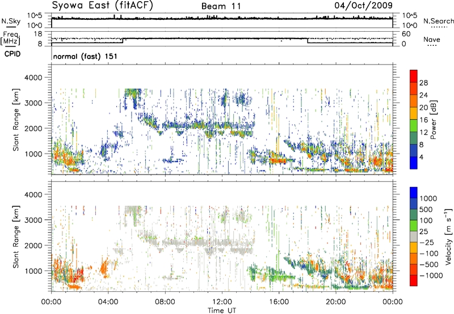Image resolution: width=454 pixels, height=314 pixels.
Task: Click the "Time UT" axis title
Action: pyautogui.click(x=222, y=311)
